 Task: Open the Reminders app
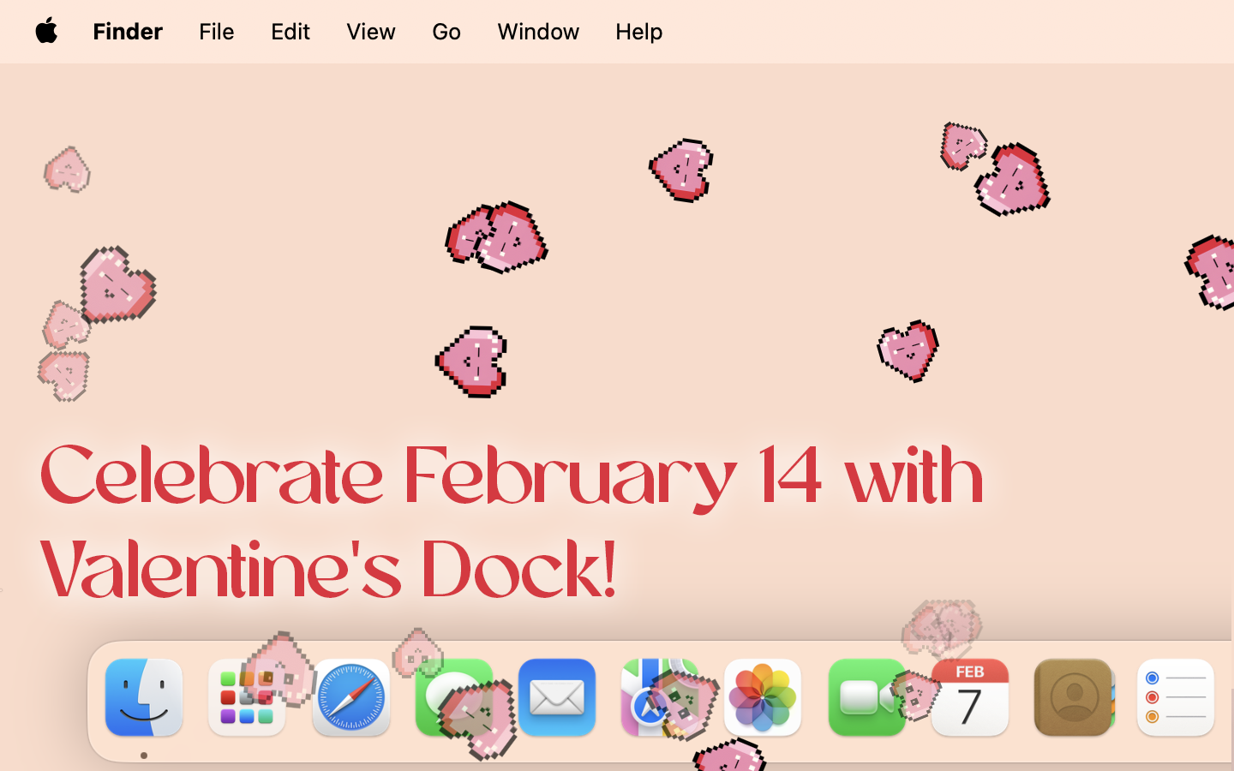click(1175, 697)
